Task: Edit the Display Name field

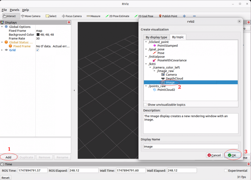Action: [x=190, y=146]
